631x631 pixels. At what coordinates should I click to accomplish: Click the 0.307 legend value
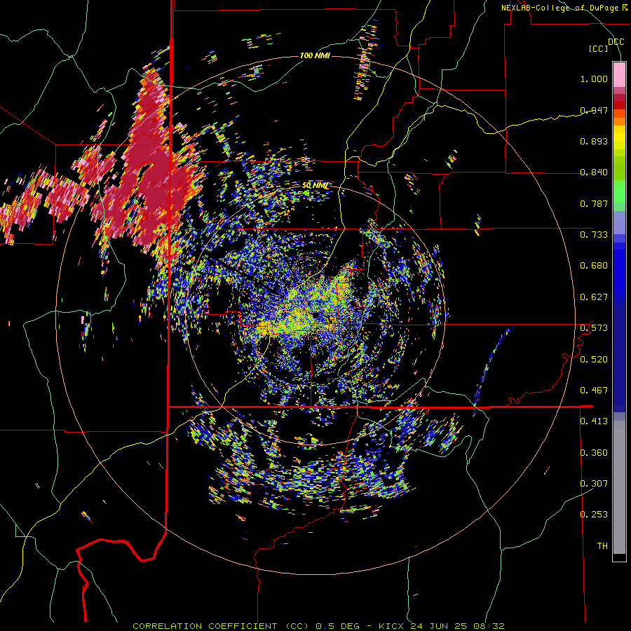(594, 483)
